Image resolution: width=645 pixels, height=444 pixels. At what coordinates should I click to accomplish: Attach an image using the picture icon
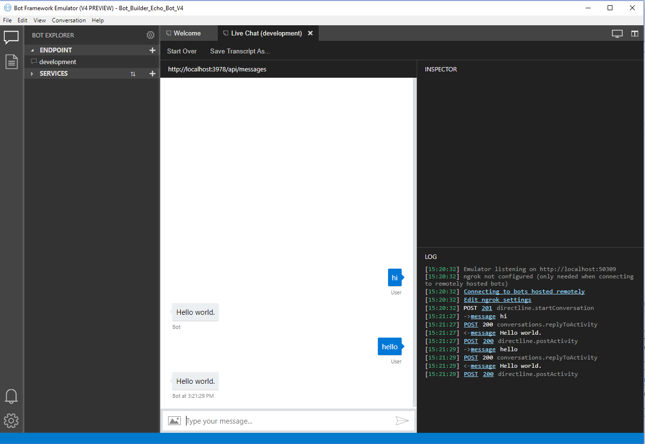tap(174, 420)
